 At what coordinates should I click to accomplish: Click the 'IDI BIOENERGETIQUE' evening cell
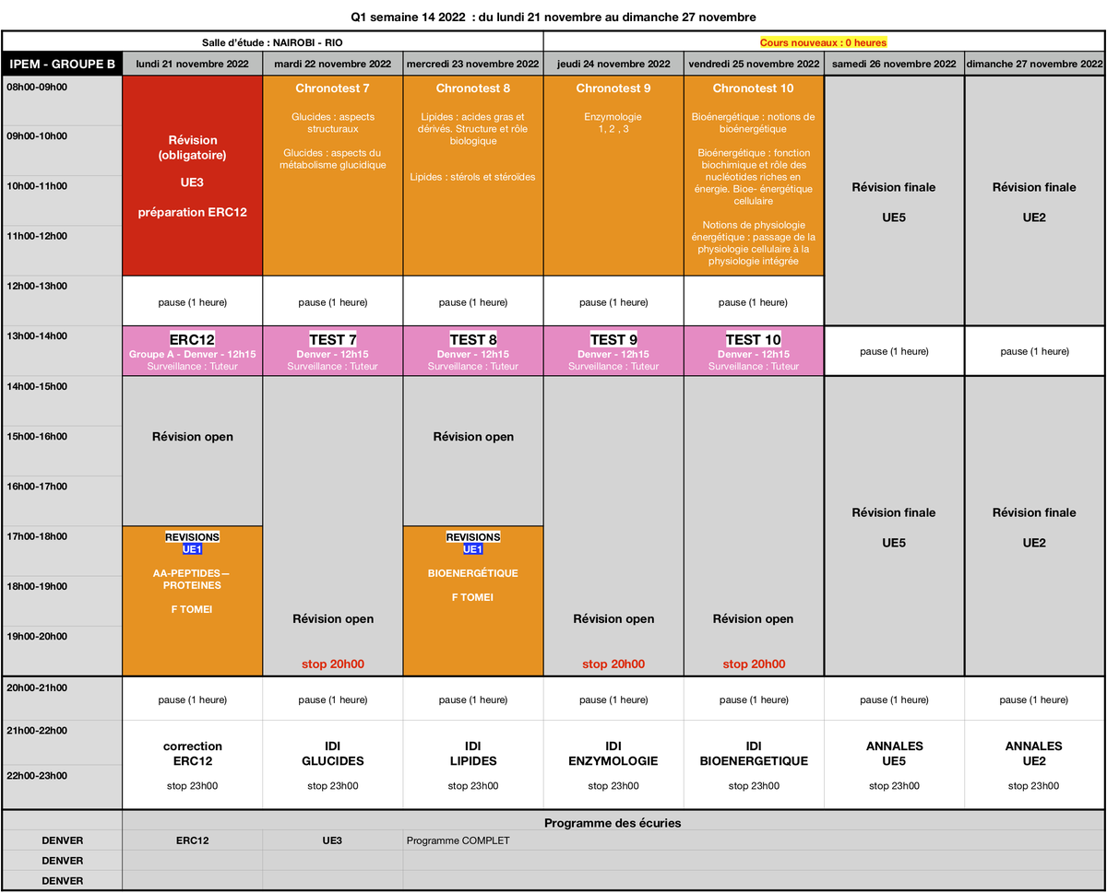[754, 765]
